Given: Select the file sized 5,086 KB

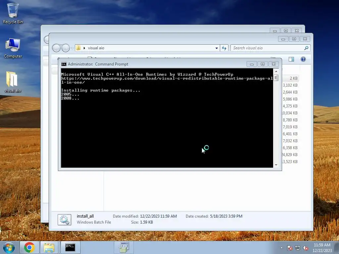Looking at the screenshot, I should coord(290,99).
